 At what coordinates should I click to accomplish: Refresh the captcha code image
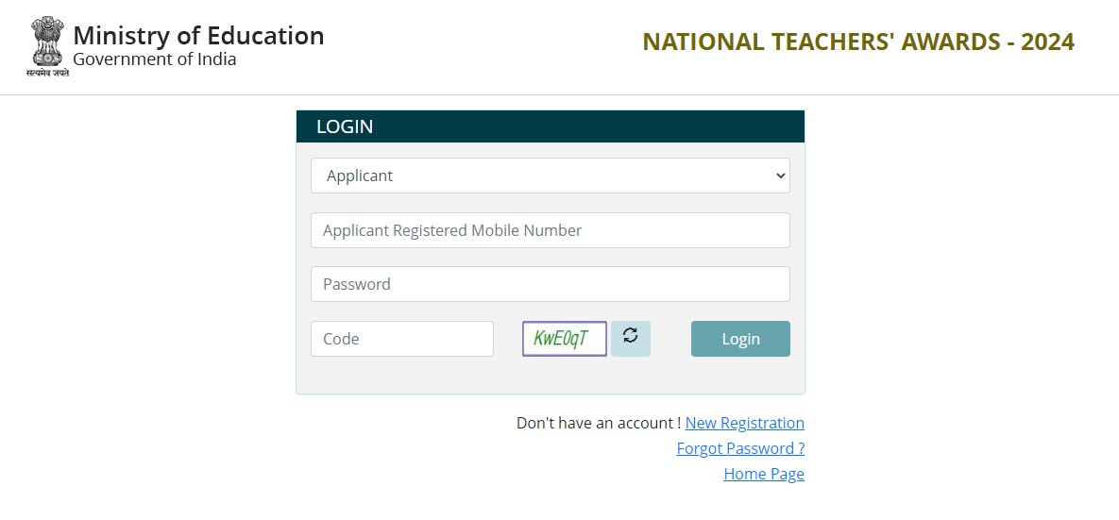(x=630, y=338)
